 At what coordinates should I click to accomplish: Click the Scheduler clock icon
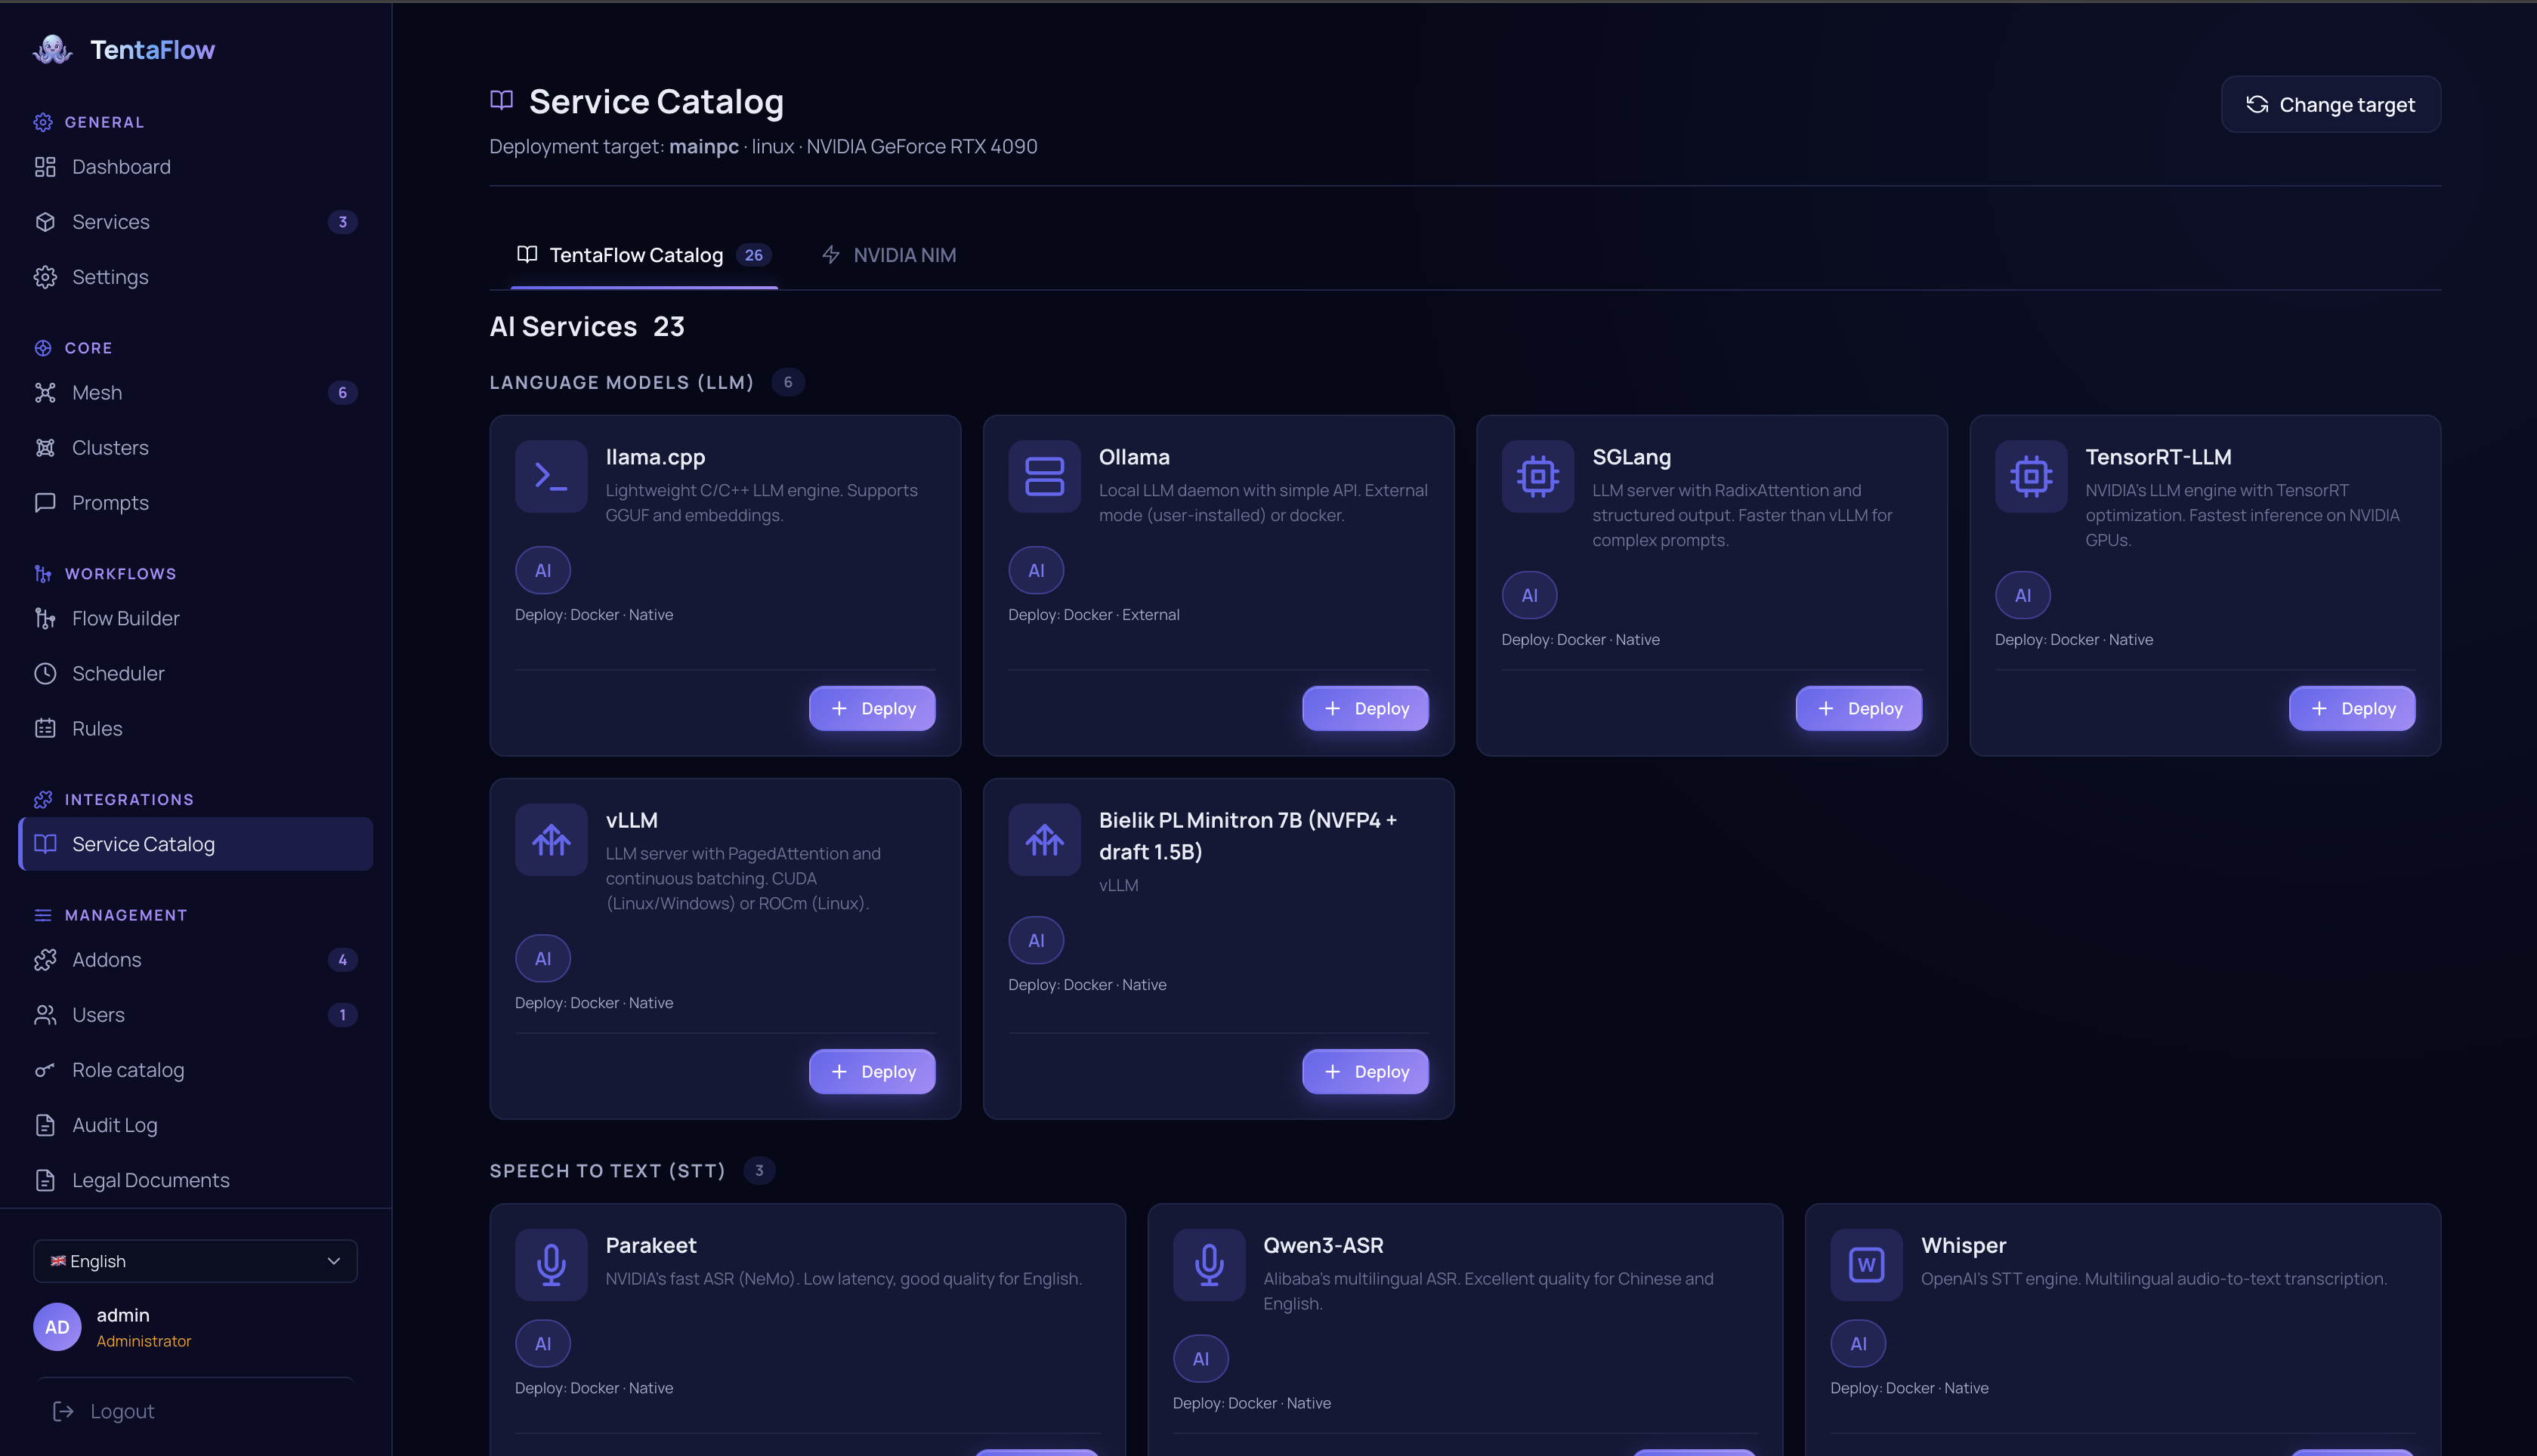[45, 674]
